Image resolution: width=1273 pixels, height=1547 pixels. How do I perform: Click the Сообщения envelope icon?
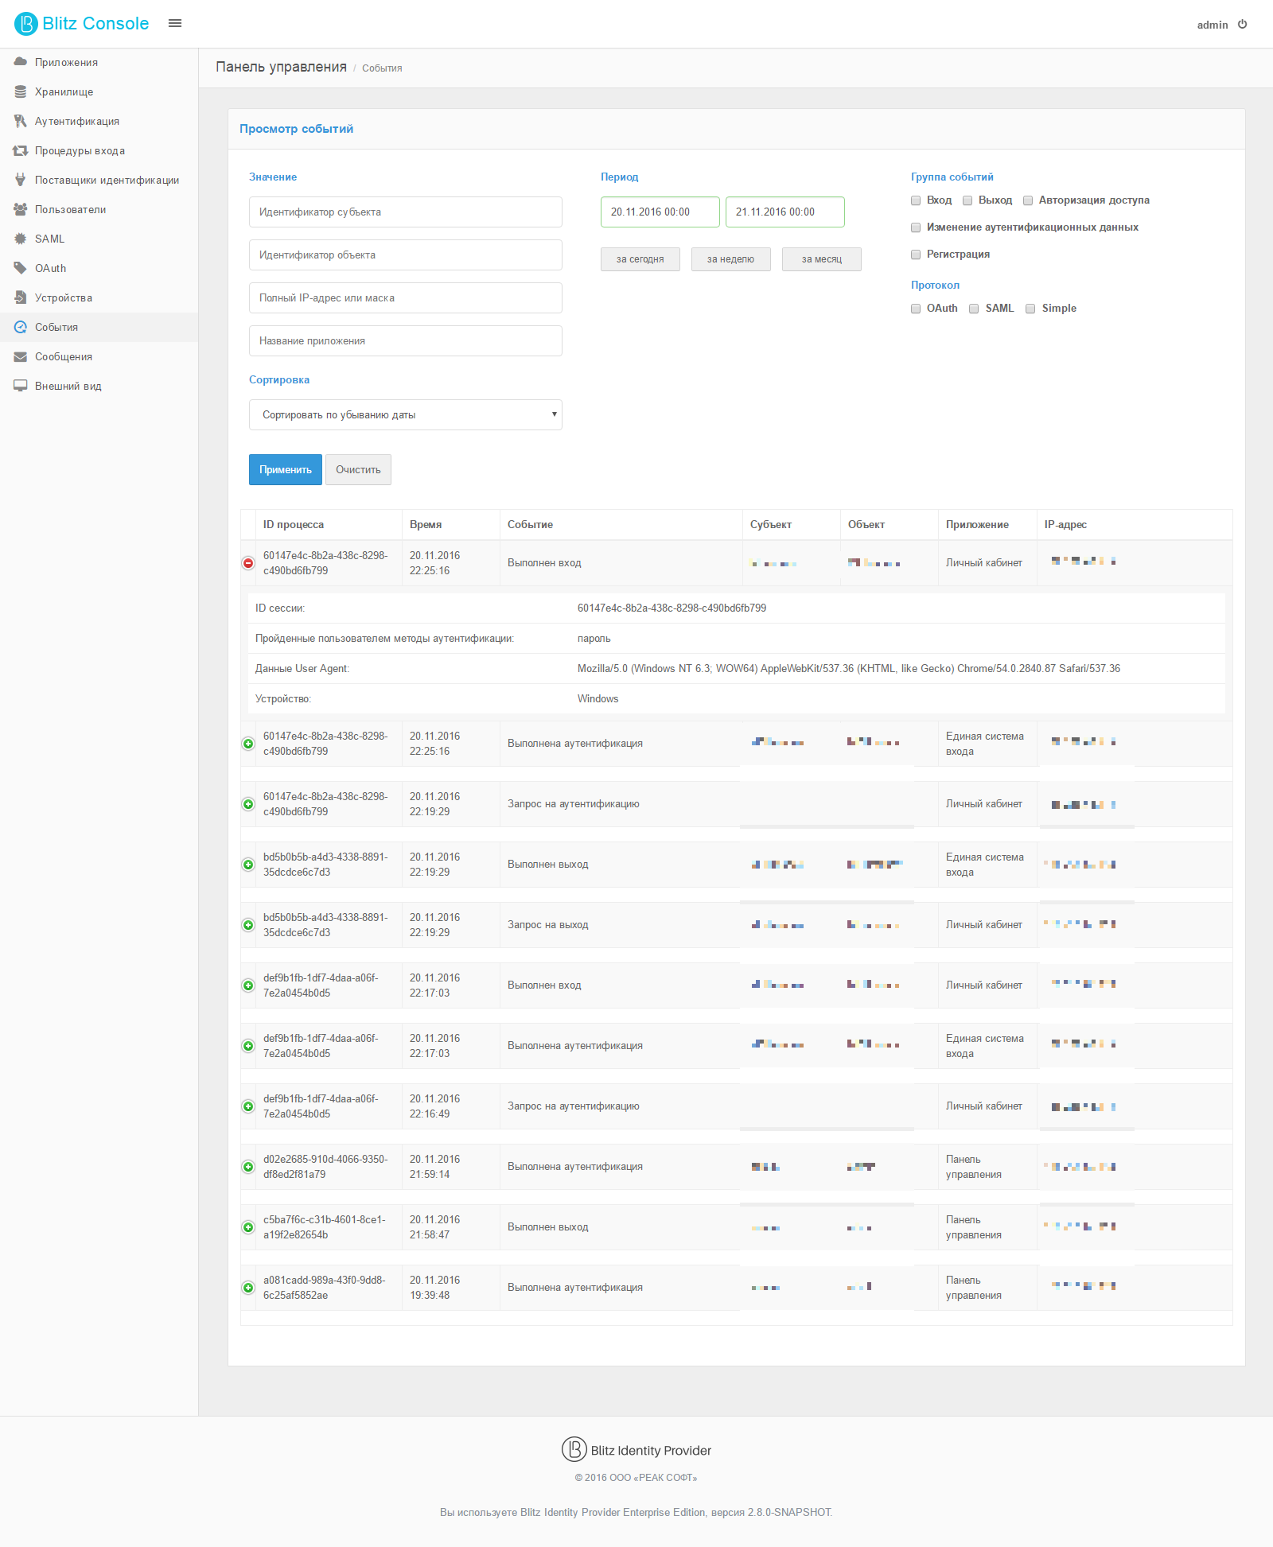[x=21, y=356]
